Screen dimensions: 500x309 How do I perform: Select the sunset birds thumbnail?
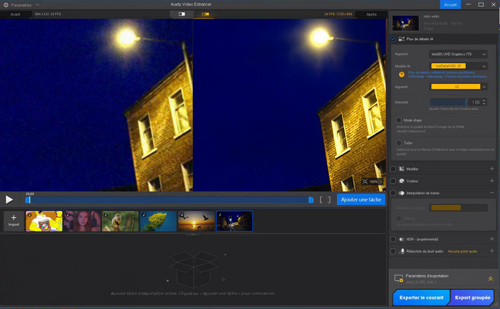click(196, 221)
